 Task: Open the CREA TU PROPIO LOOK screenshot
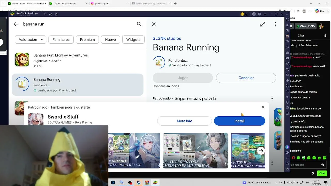point(195,151)
